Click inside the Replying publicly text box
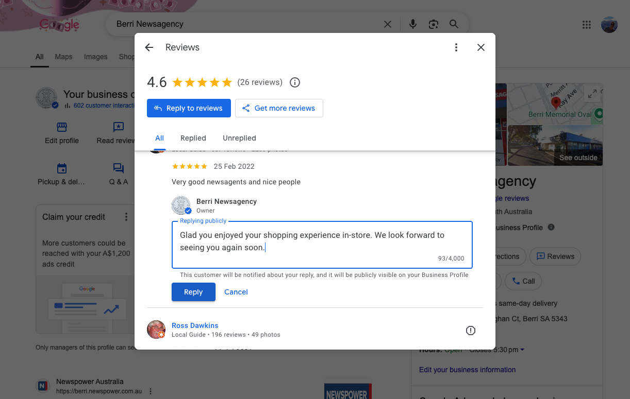Viewport: 630px width, 399px height. [x=322, y=245]
